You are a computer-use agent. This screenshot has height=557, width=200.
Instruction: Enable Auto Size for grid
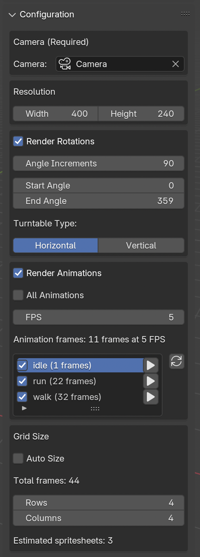18,458
